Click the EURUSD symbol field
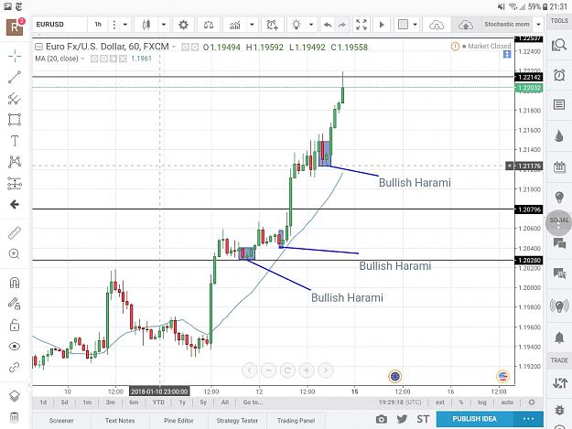This screenshot has height=429, width=572. tap(59, 25)
